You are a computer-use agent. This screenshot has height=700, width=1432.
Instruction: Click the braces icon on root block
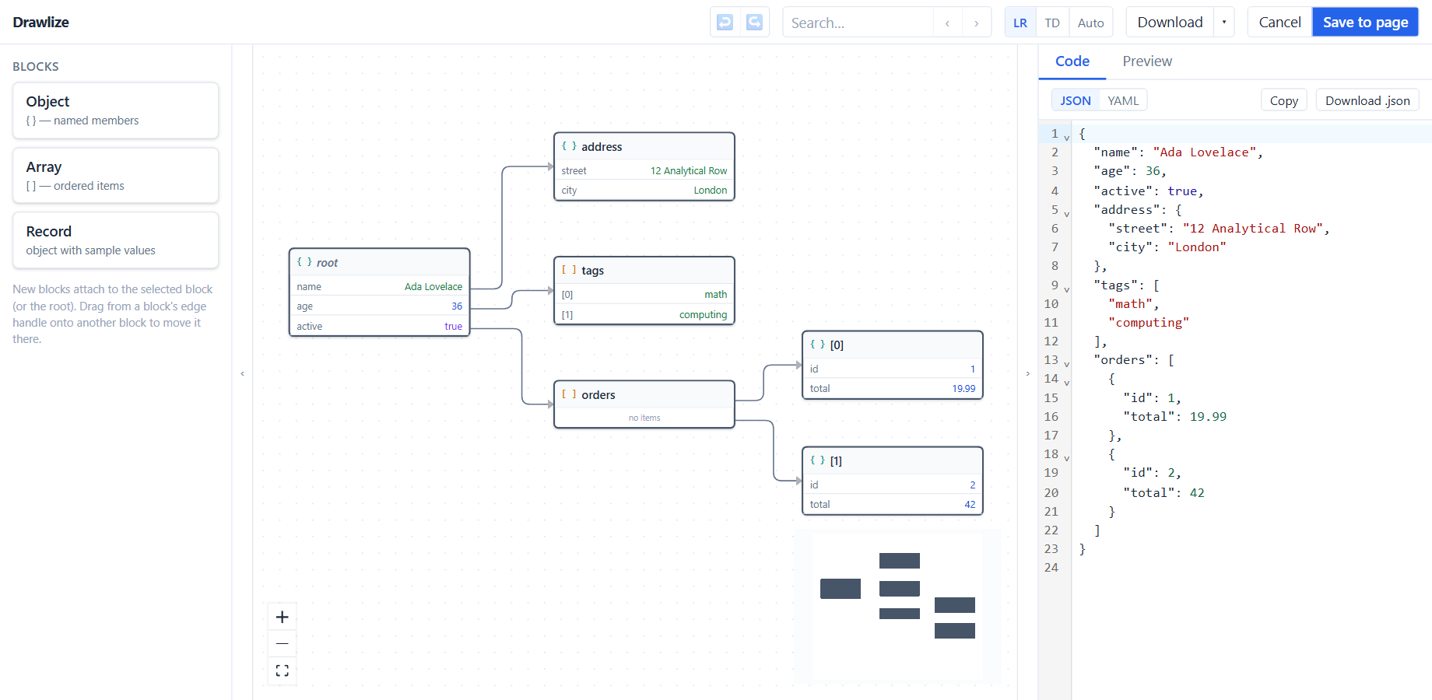304,262
